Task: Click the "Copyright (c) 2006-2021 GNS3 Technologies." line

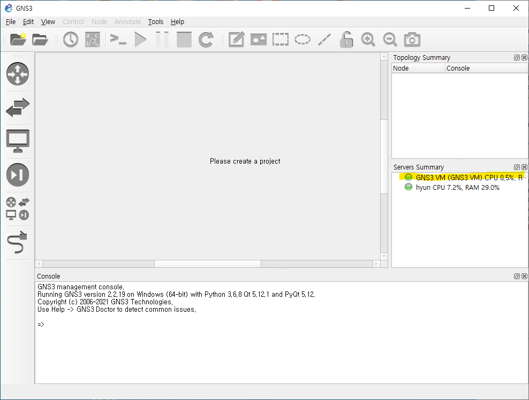Action: tap(105, 302)
